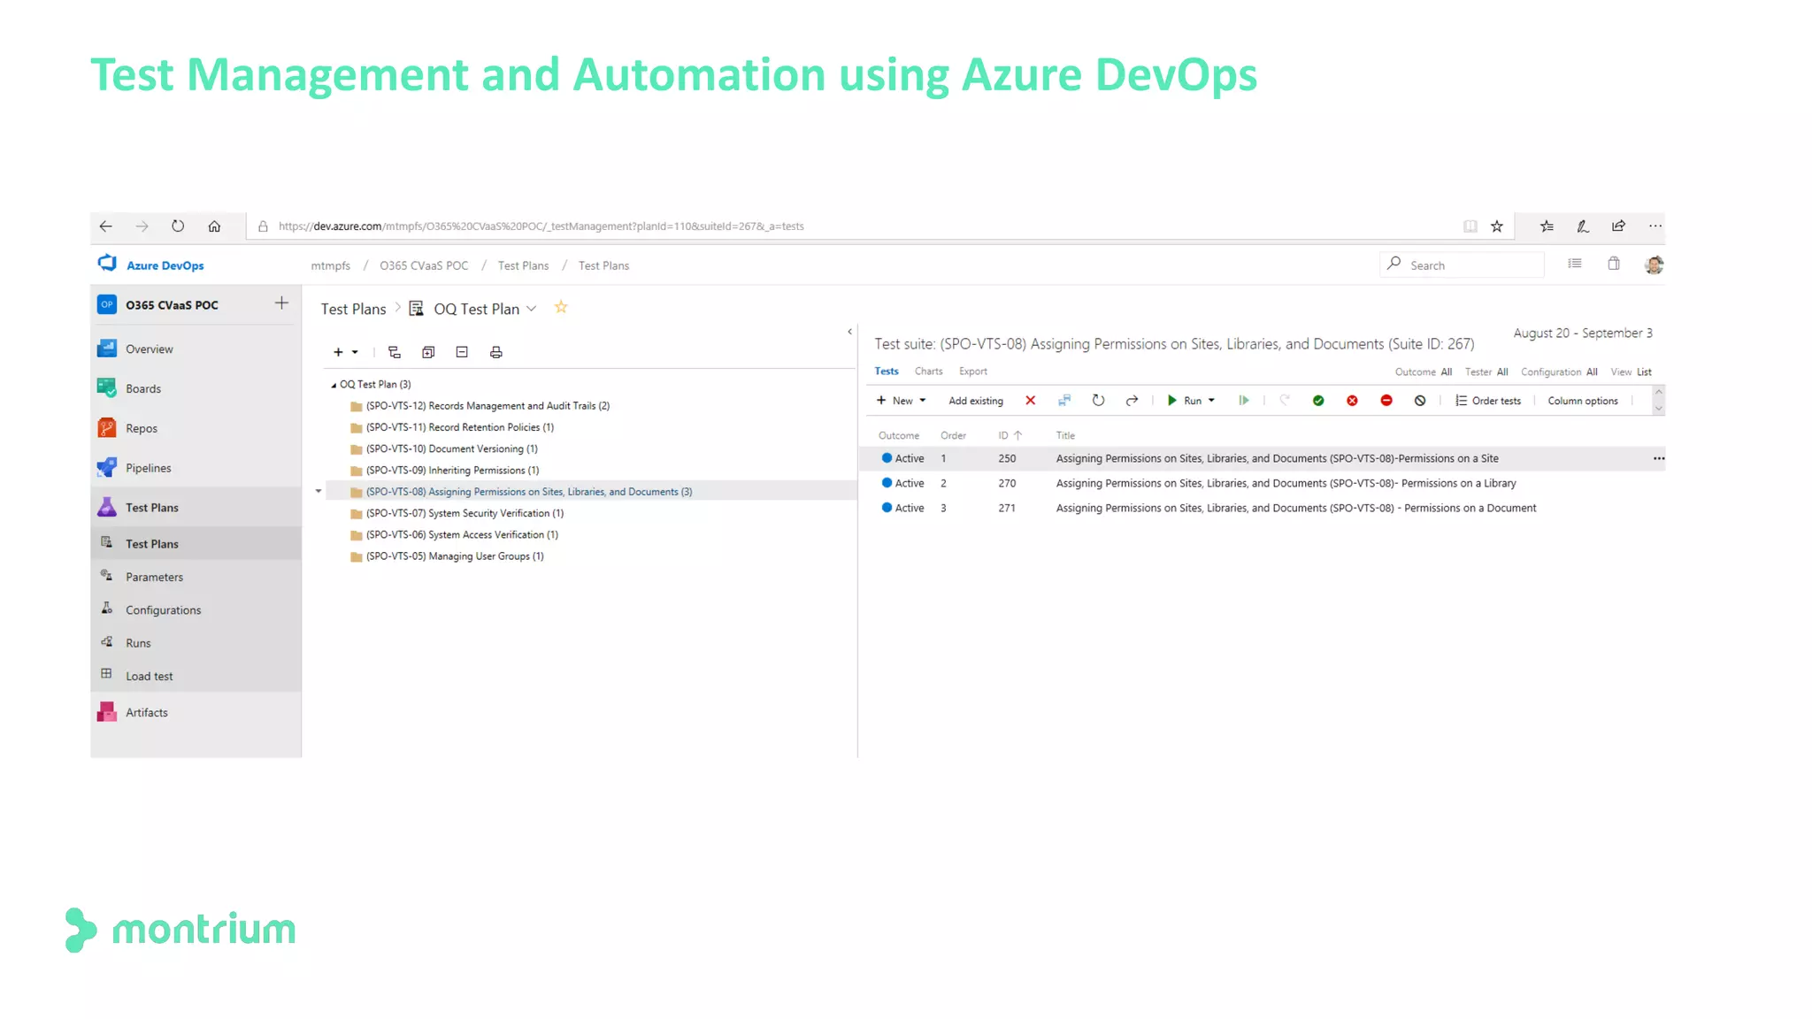Open the reading view icon in address bar
Viewport: 1812px width, 1019px height.
pyautogui.click(x=1470, y=226)
